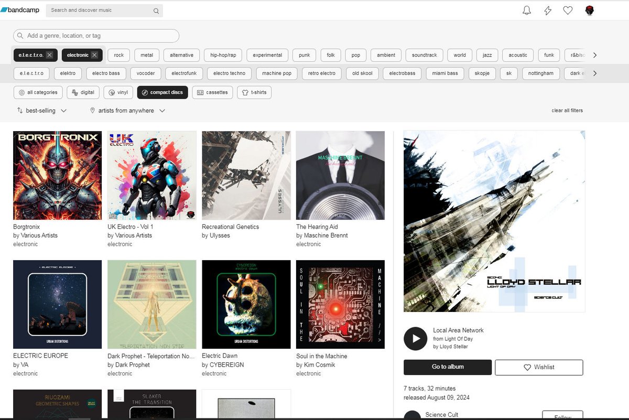This screenshot has height=420, width=629.
Task: Open the best-selling sort dropdown
Action: pos(42,111)
